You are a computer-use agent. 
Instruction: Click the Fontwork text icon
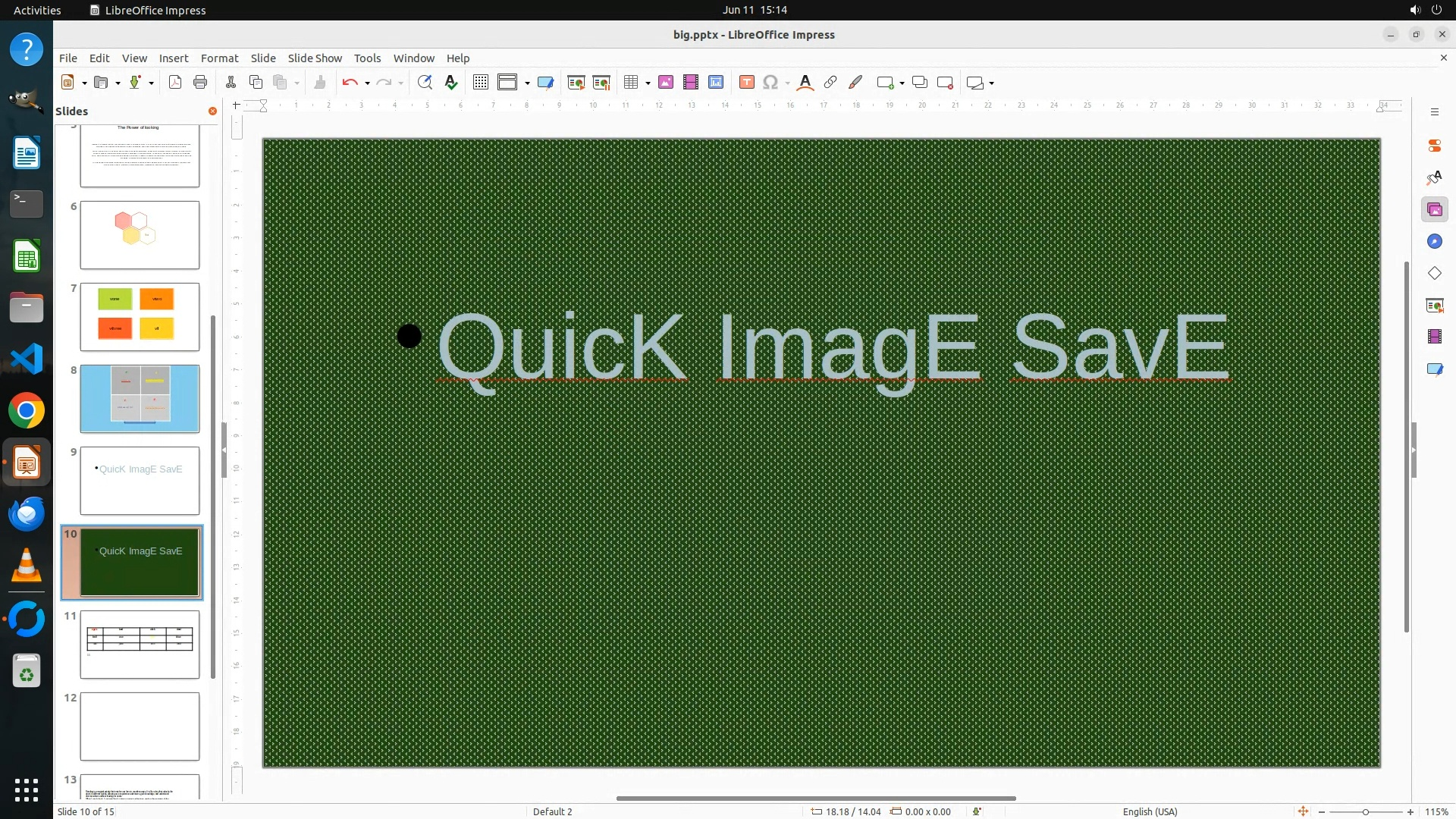click(x=805, y=83)
